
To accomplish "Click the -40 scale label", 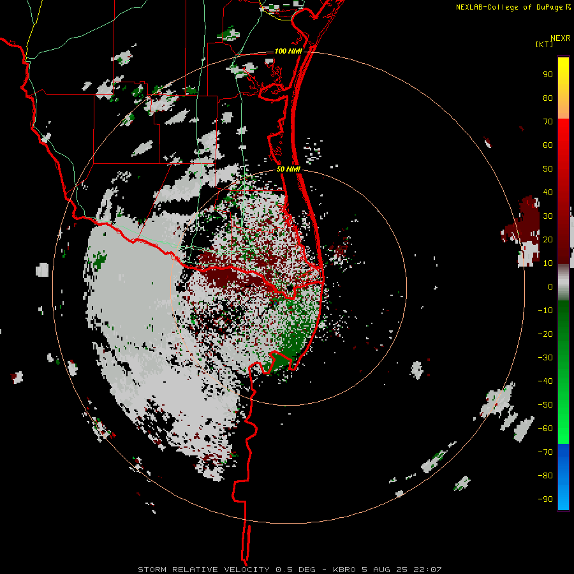I will point(545,381).
